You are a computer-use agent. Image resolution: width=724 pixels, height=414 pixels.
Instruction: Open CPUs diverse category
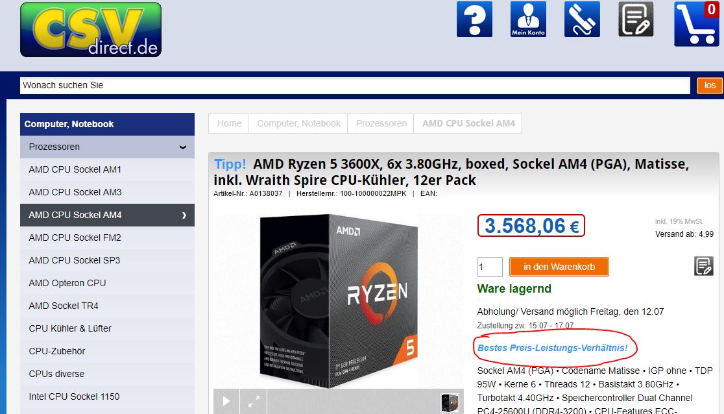pos(107,374)
